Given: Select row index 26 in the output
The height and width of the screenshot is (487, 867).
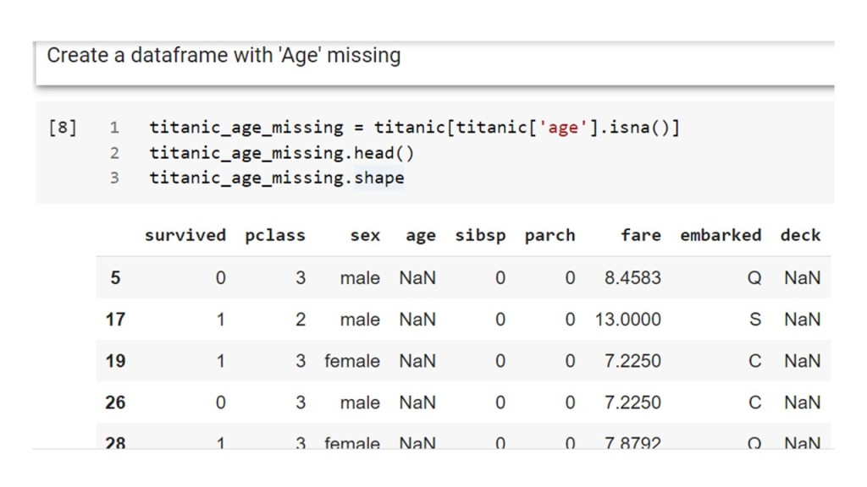Looking at the screenshot, I should coord(115,402).
